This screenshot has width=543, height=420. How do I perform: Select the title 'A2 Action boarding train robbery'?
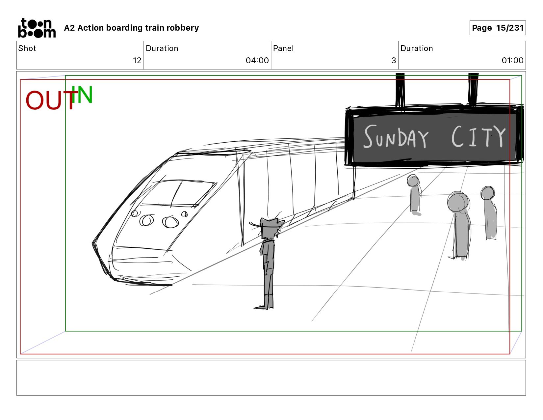pyautogui.click(x=131, y=28)
